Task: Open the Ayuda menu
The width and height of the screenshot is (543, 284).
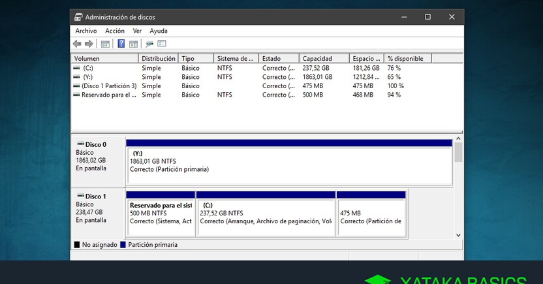Action: pyautogui.click(x=159, y=31)
